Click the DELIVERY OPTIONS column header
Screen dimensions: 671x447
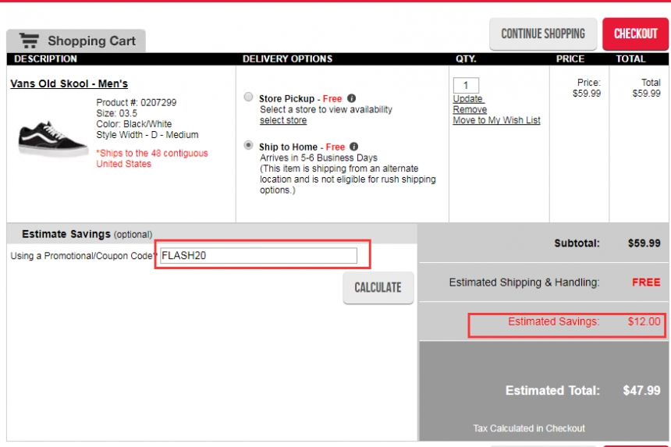click(x=287, y=59)
